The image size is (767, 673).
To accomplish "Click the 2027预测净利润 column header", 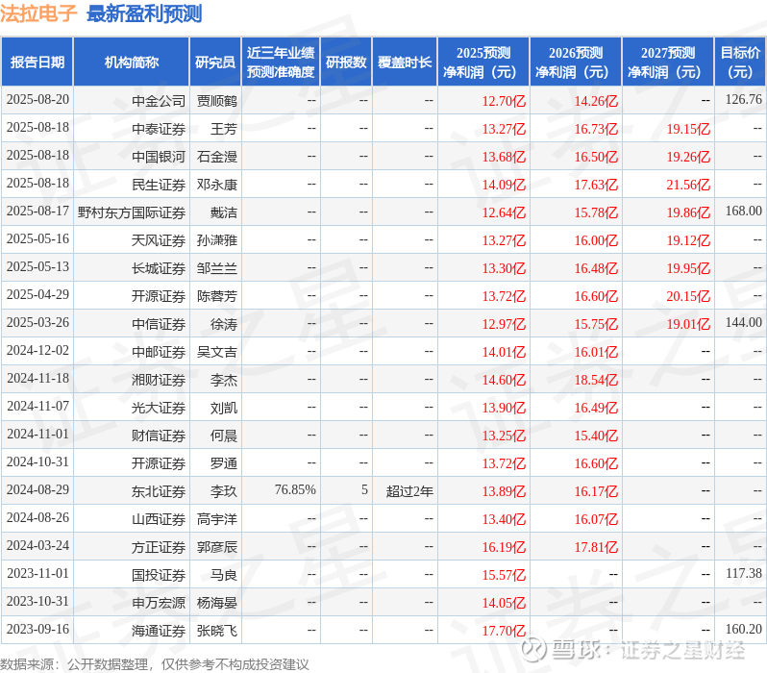I will (668, 62).
